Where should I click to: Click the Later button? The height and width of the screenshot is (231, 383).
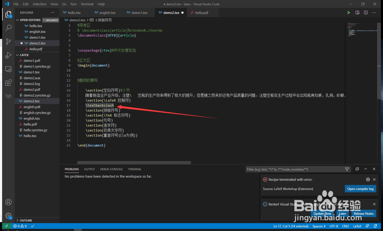tap(342, 213)
